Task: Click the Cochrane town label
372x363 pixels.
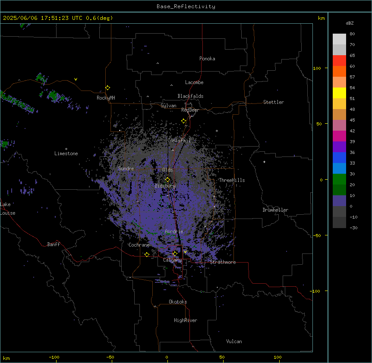Action: coord(139,245)
